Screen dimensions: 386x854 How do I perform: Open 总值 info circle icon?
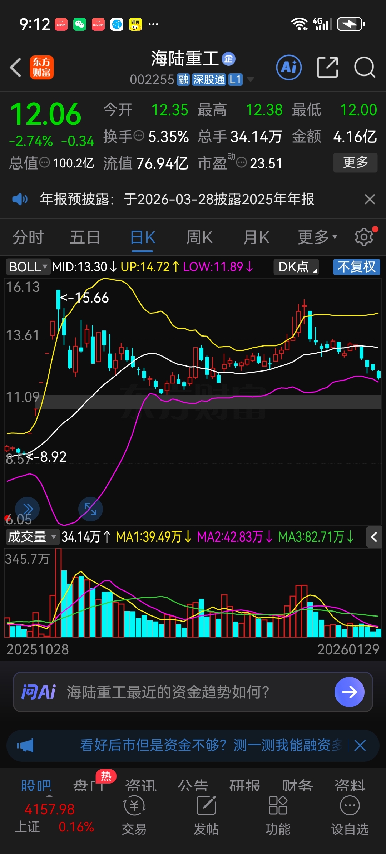(44, 163)
